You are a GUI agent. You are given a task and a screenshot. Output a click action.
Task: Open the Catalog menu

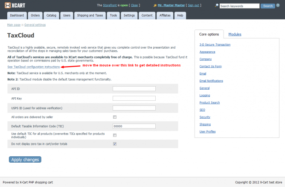click(51, 15)
